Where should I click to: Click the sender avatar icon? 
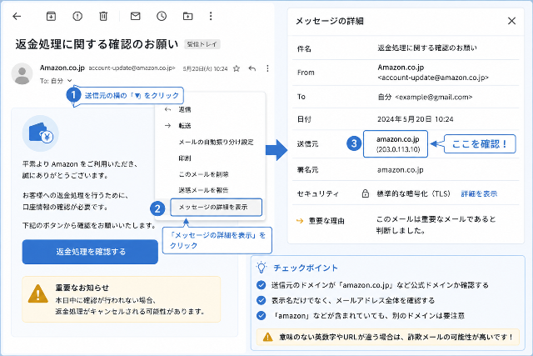(x=22, y=73)
